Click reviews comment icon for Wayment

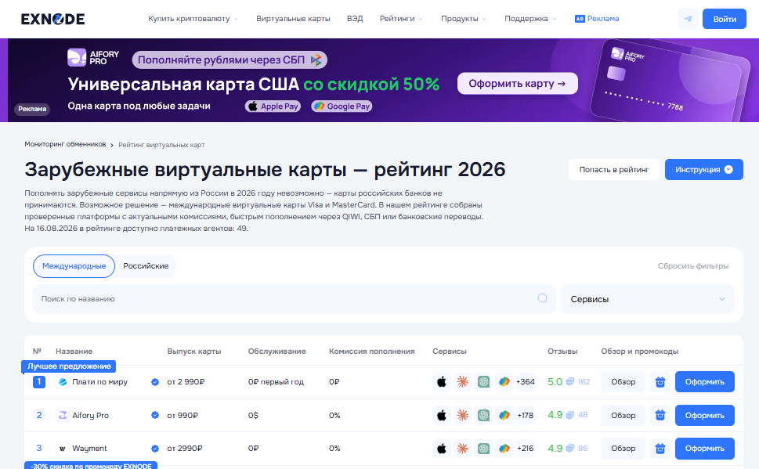click(x=570, y=449)
